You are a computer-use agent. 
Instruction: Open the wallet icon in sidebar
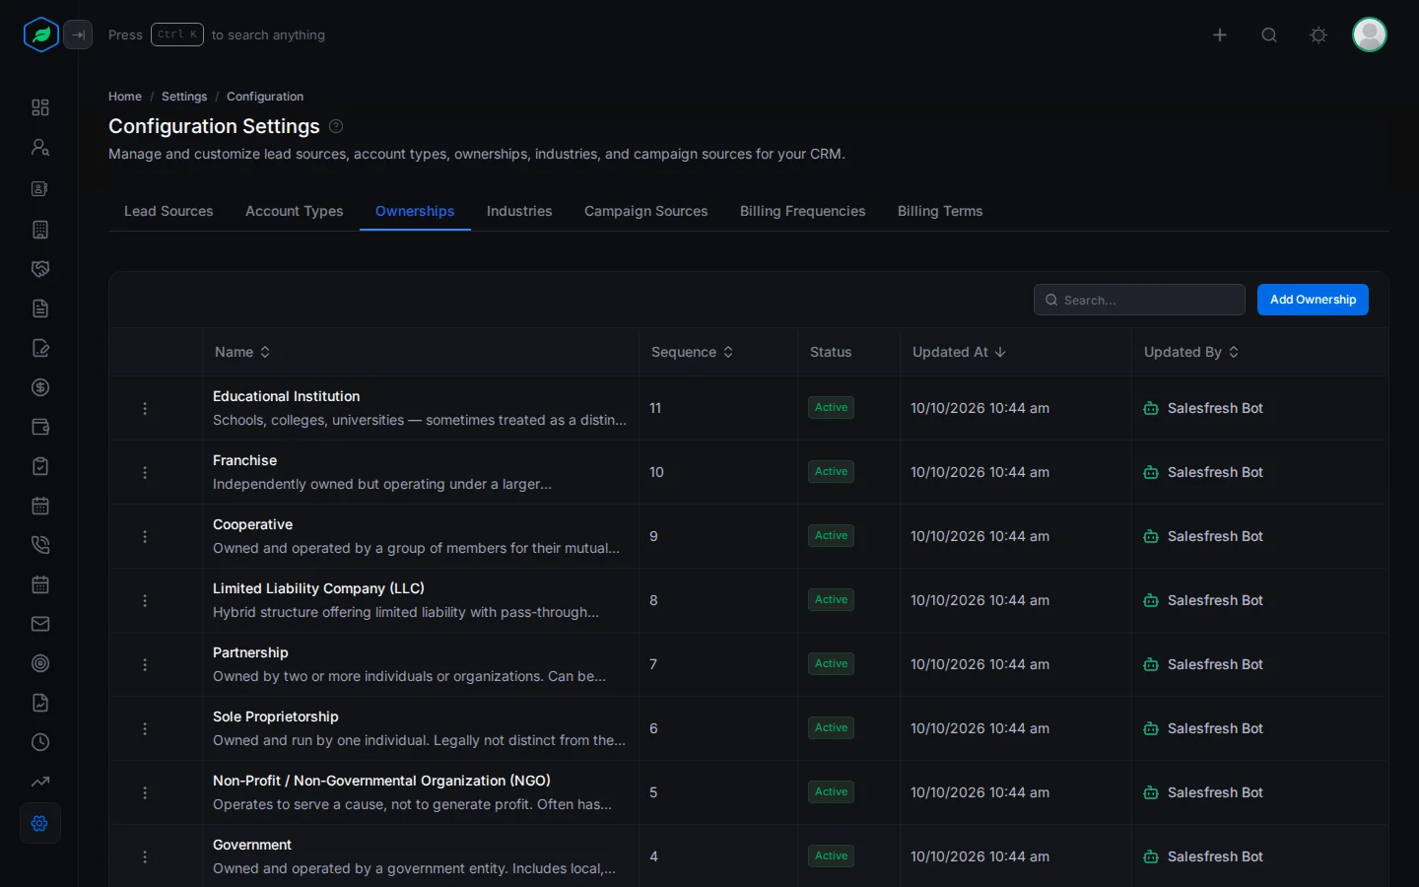click(x=40, y=427)
